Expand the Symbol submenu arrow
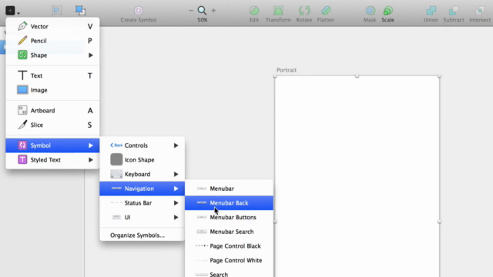 pos(91,145)
